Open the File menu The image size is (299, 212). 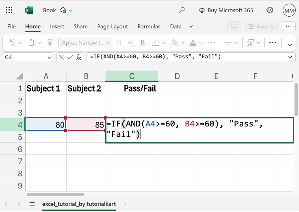(11, 26)
